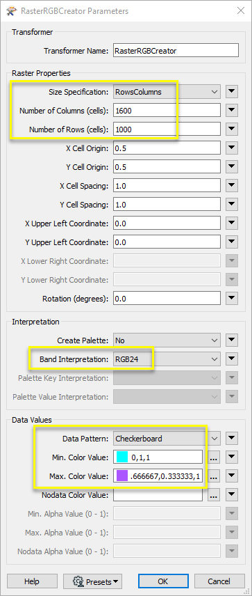Image resolution: width=252 pixels, height=596 pixels.
Task: Open the arrow menu for Data Pattern
Action: coord(232,439)
